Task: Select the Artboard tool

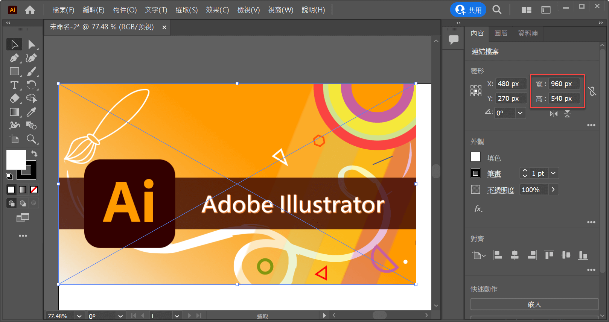Action: (x=14, y=139)
